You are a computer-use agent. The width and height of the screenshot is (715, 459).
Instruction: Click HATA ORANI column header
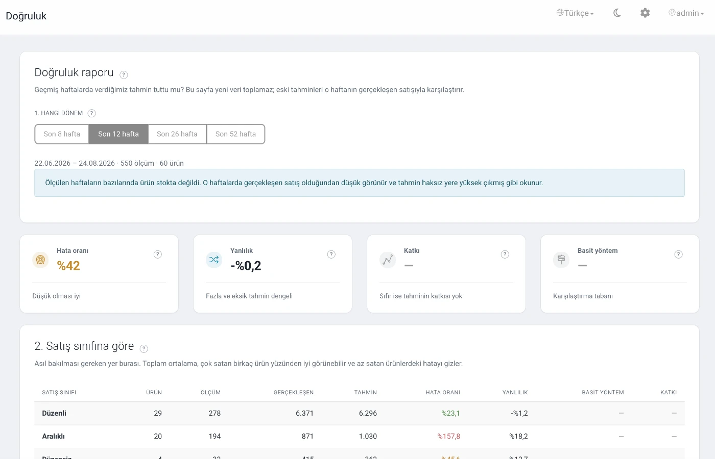pos(443,393)
